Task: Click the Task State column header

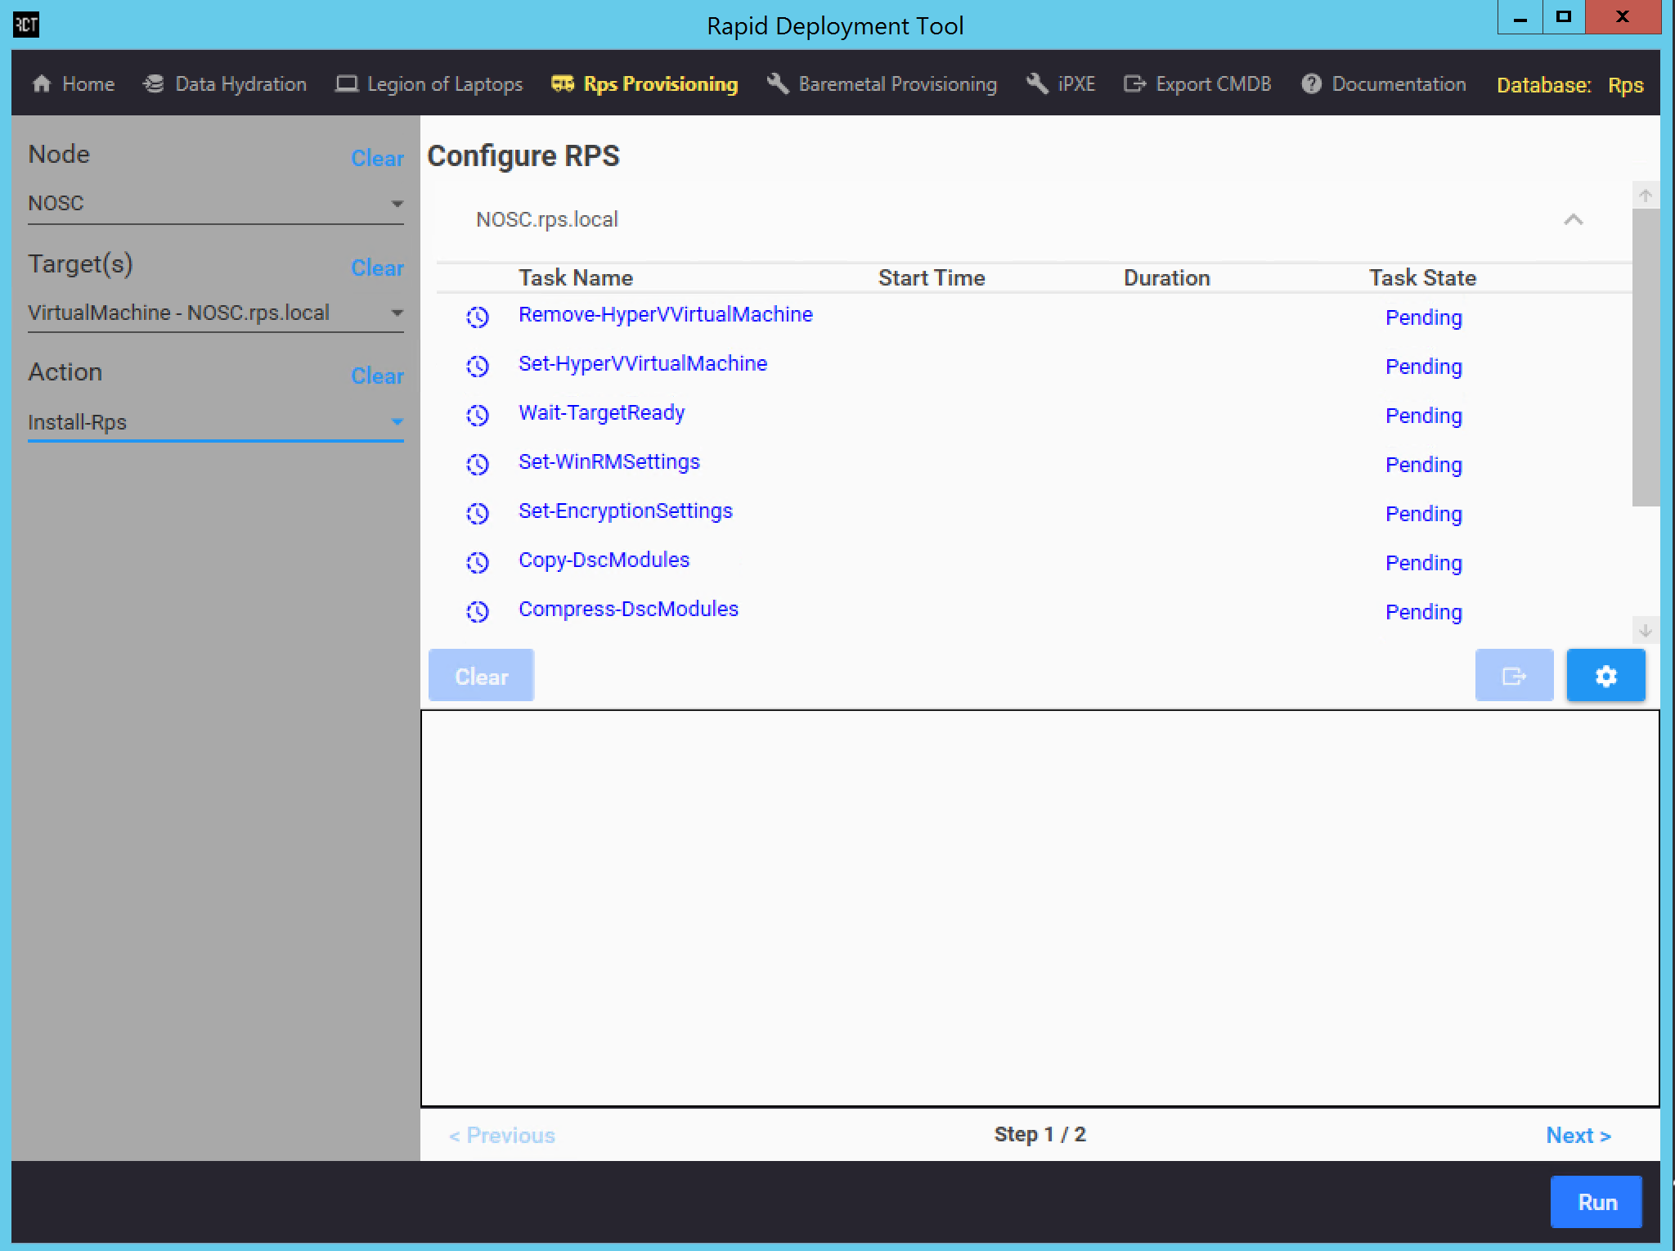Action: pos(1422,278)
